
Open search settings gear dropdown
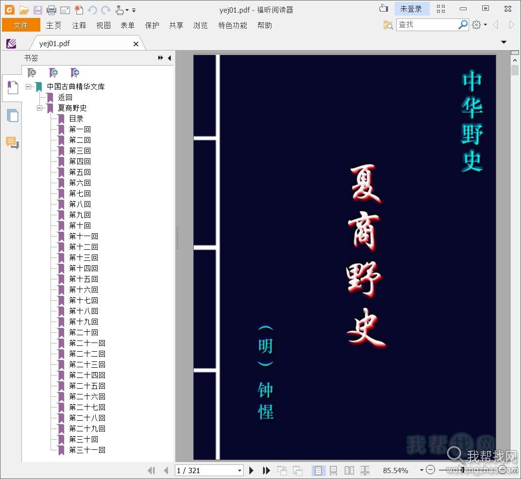click(479, 25)
